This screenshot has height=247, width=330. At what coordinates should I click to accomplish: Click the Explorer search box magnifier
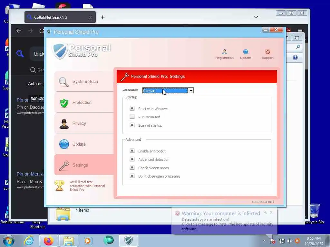298,47
